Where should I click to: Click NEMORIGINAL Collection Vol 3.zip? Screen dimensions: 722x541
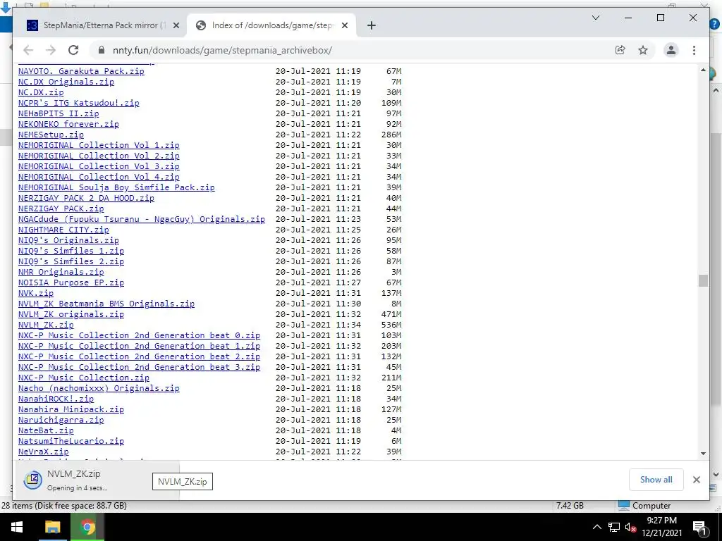(x=99, y=166)
